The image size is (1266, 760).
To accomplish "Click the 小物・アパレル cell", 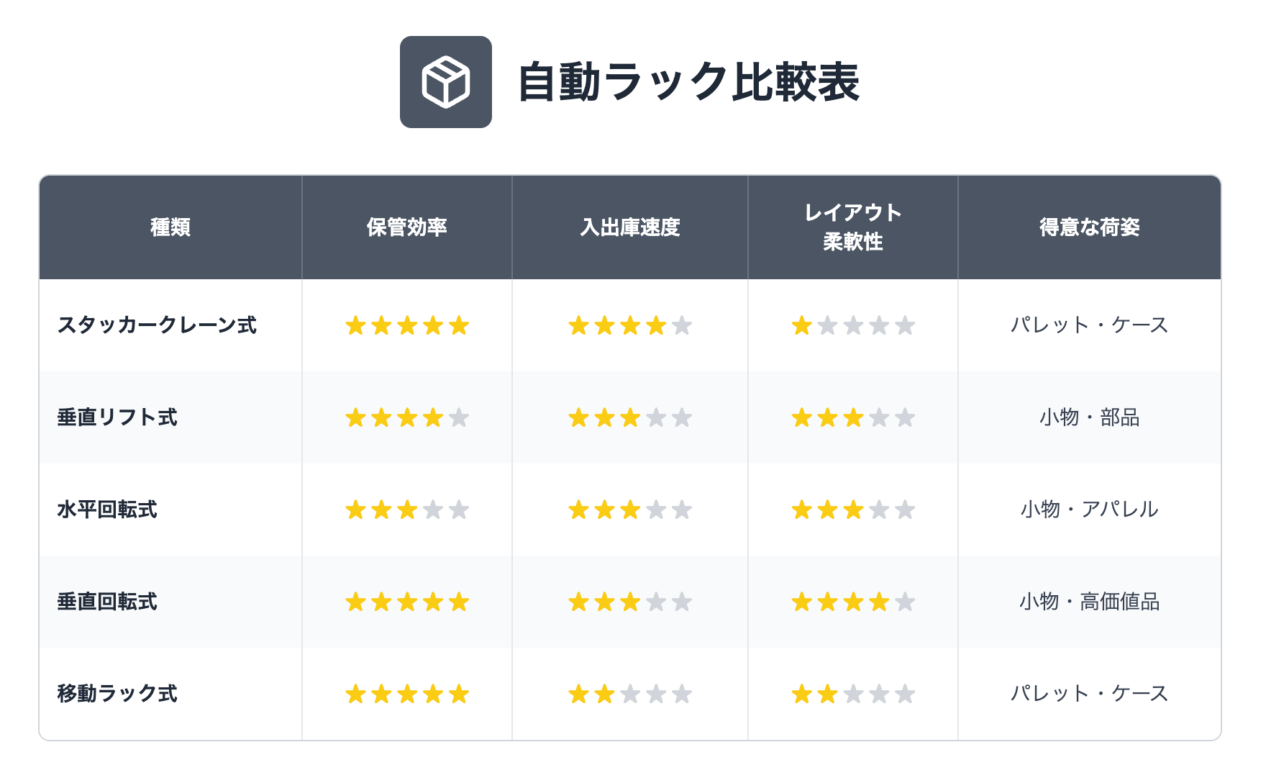I will (1090, 510).
